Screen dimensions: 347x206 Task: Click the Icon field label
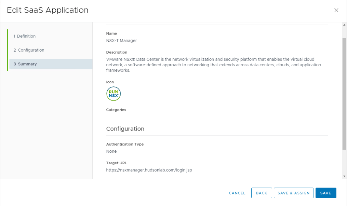(110, 82)
